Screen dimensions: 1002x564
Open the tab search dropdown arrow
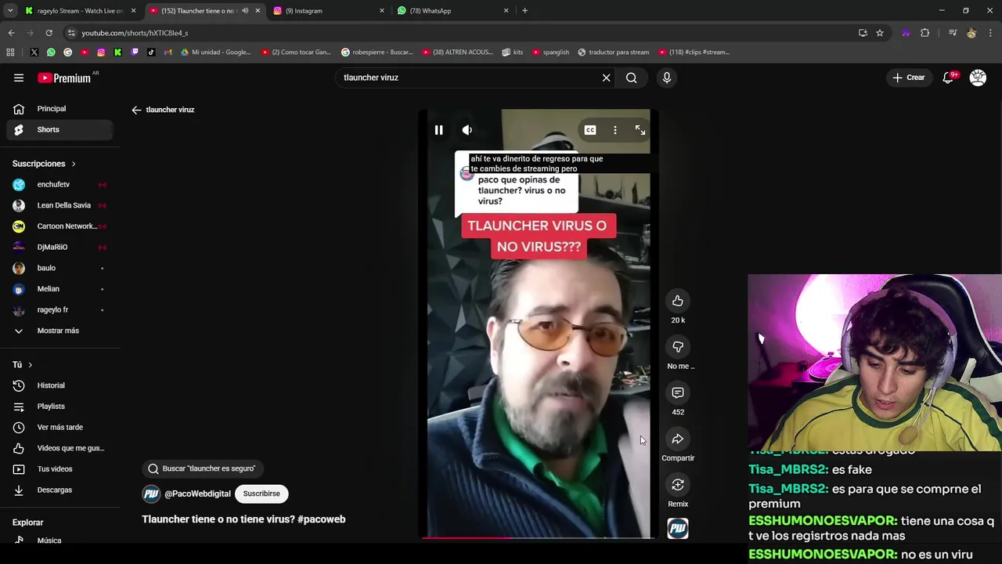click(10, 11)
